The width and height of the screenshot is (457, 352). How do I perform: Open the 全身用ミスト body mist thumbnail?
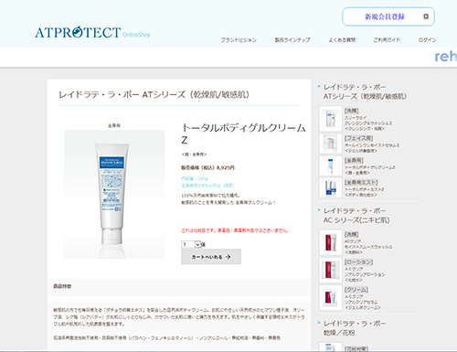pyautogui.click(x=331, y=187)
